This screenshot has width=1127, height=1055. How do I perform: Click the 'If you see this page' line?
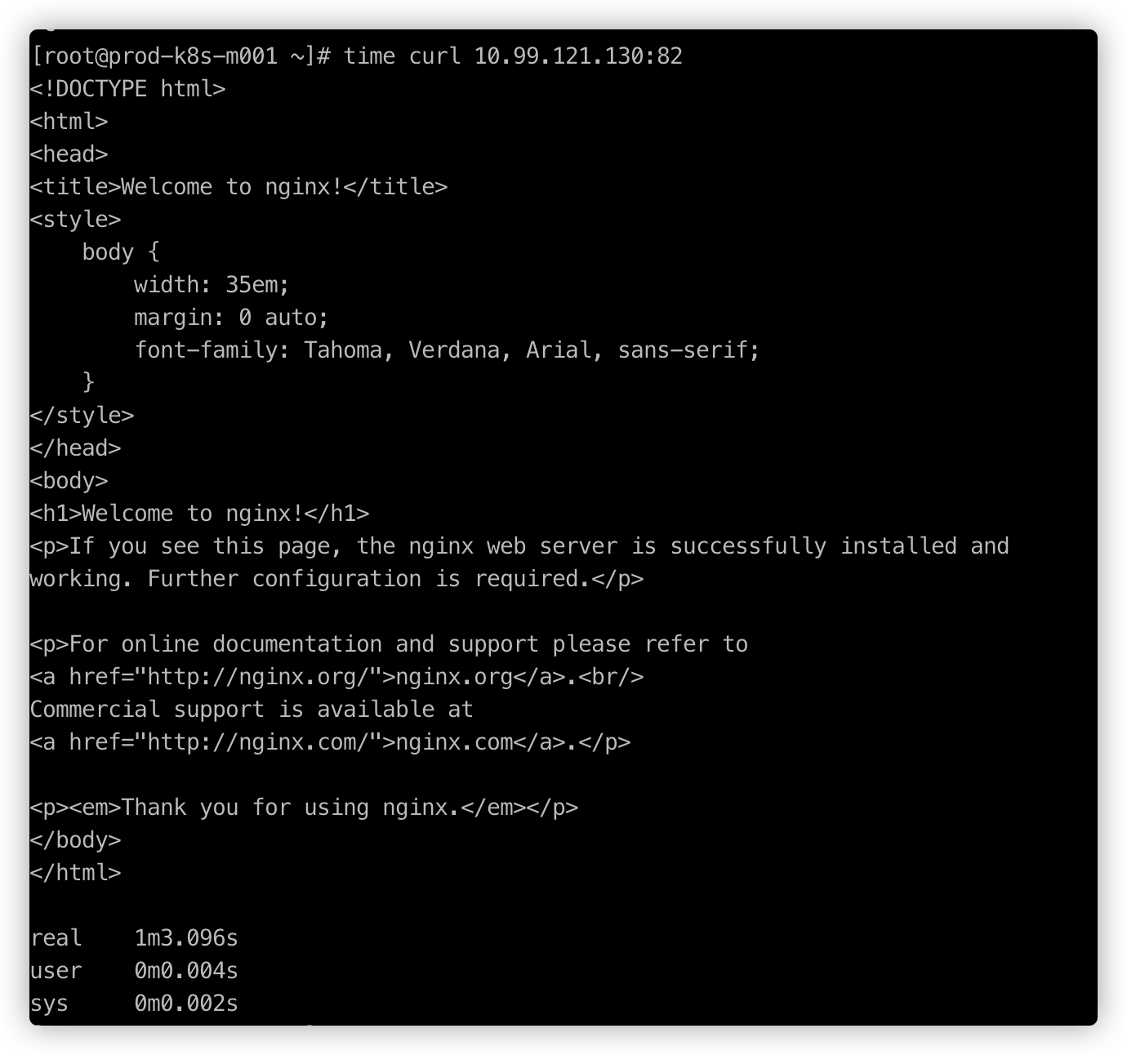(519, 546)
